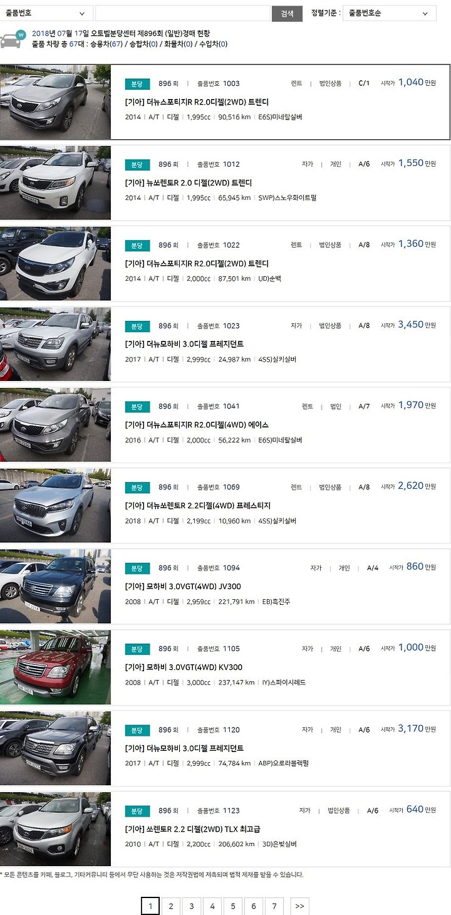
Task: Click the car icon beside the auction date
Action: coord(11,40)
